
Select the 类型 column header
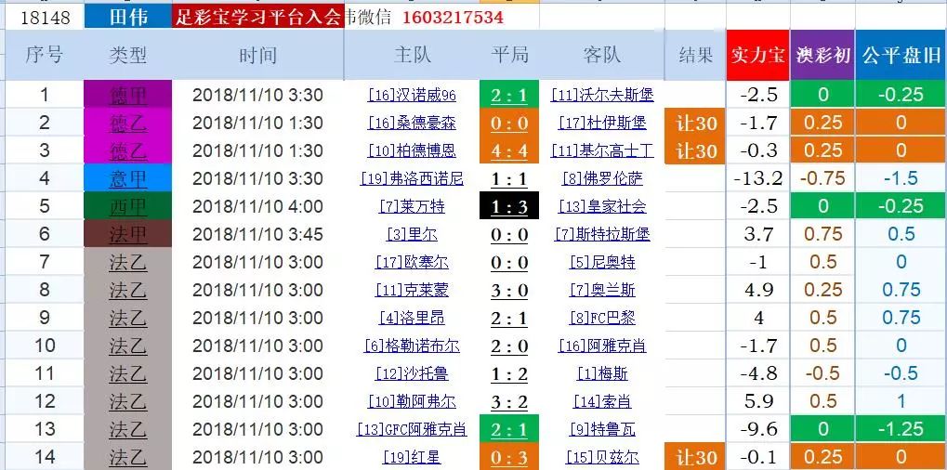(x=127, y=55)
